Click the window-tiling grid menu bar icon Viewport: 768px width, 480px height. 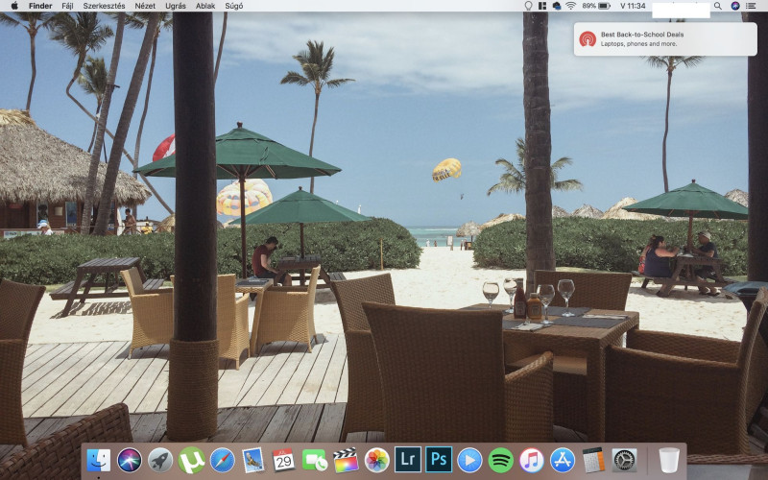(x=542, y=6)
